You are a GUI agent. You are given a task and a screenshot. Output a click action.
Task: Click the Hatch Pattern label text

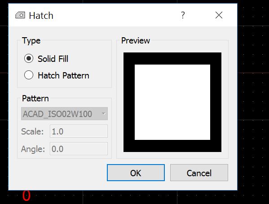pos(63,75)
